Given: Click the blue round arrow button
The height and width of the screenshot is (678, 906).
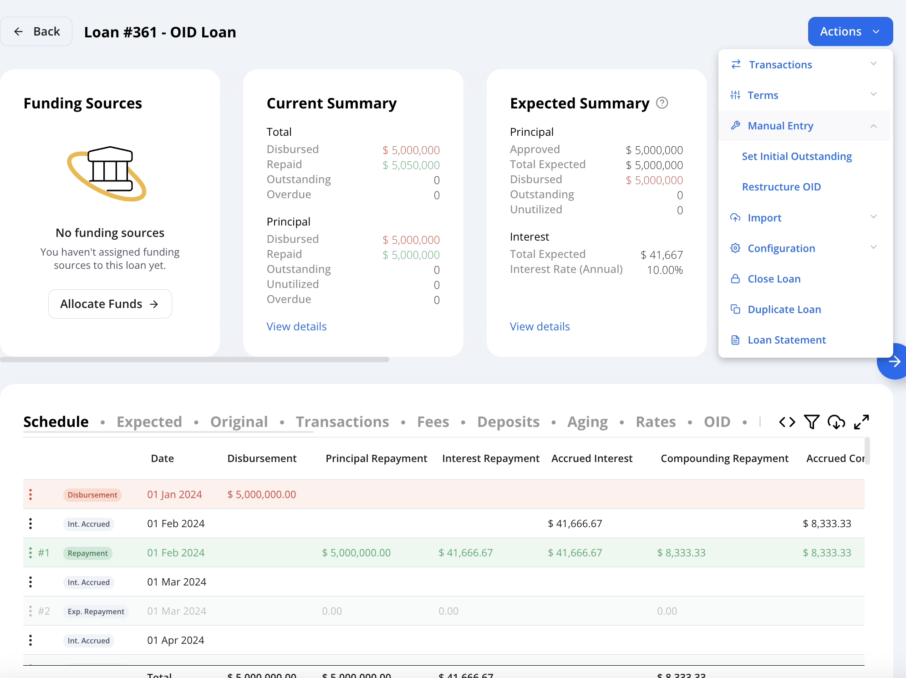Looking at the screenshot, I should (x=892, y=361).
